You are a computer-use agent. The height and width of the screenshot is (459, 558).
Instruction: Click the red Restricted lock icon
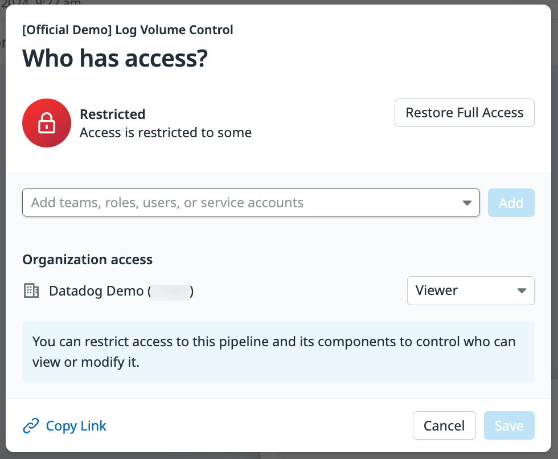[x=47, y=123]
